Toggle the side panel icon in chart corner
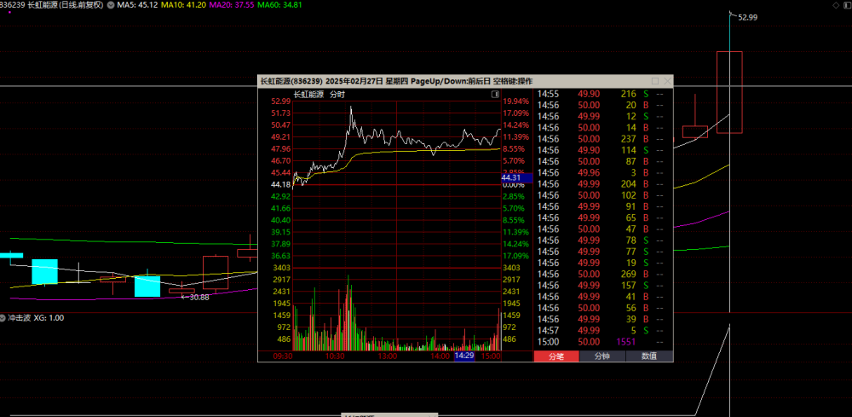The height and width of the screenshot is (417, 852). click(x=847, y=5)
